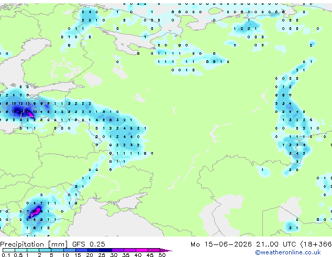
Task: Click the legend's over-50 arrow tip
Action: click(x=166, y=250)
